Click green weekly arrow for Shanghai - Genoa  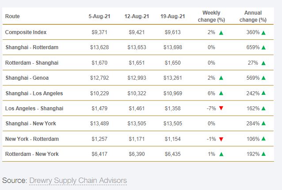coord(221,78)
